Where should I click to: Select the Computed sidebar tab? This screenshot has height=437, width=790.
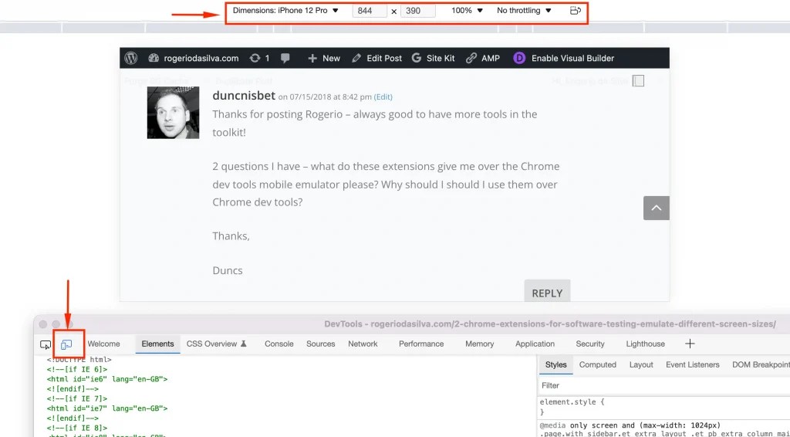(x=598, y=365)
